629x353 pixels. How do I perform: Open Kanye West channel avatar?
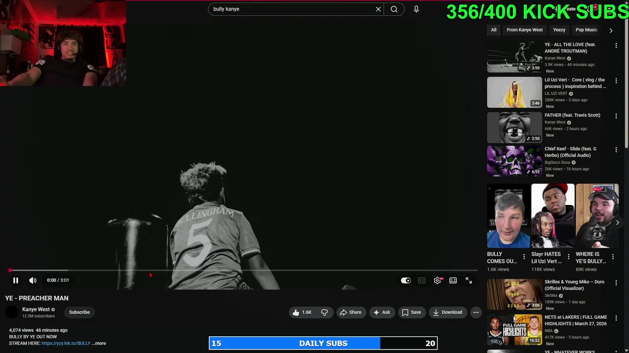[12, 312]
